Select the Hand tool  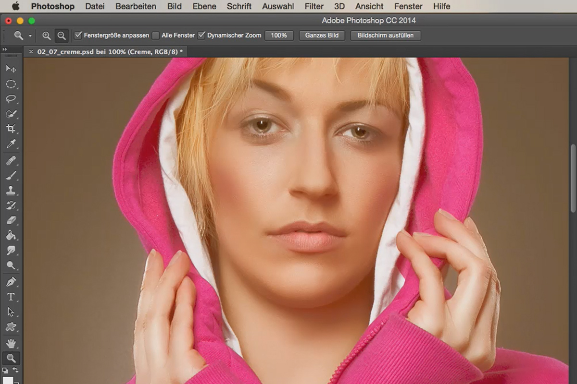pos(11,343)
